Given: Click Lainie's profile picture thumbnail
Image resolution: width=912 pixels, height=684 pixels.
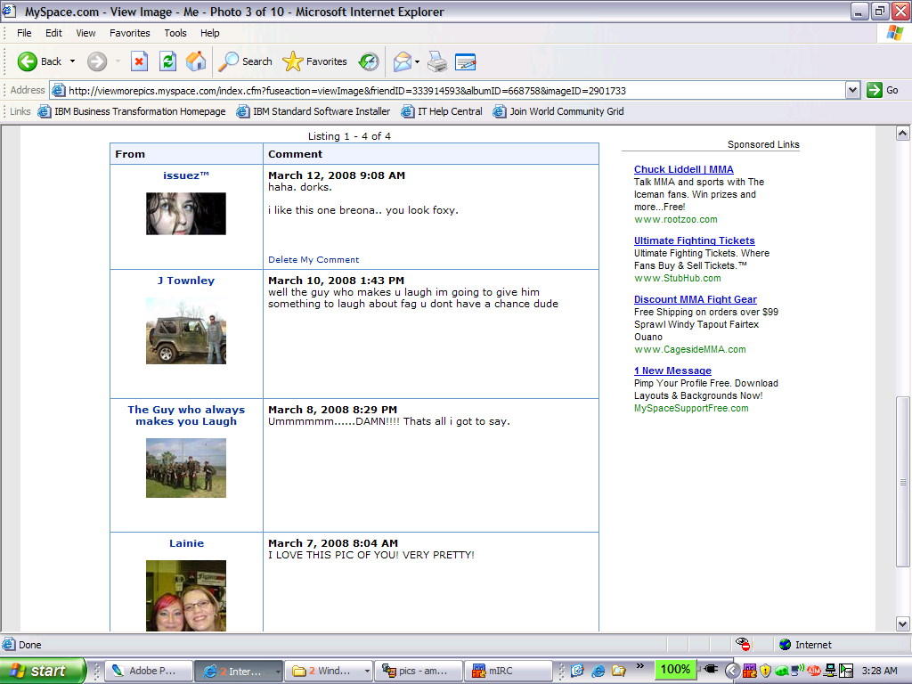Looking at the screenshot, I should pyautogui.click(x=186, y=595).
